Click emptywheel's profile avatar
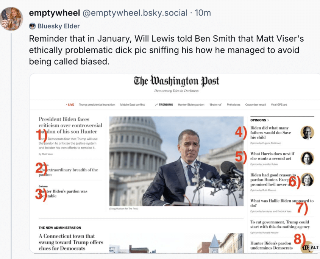 12,18
